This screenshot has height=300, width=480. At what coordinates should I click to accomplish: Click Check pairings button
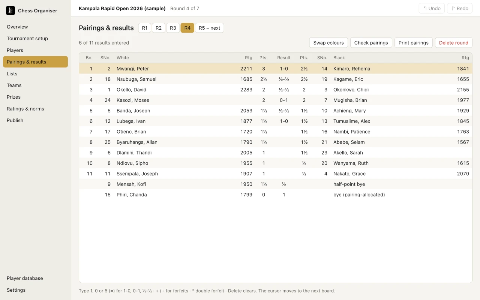(x=371, y=43)
